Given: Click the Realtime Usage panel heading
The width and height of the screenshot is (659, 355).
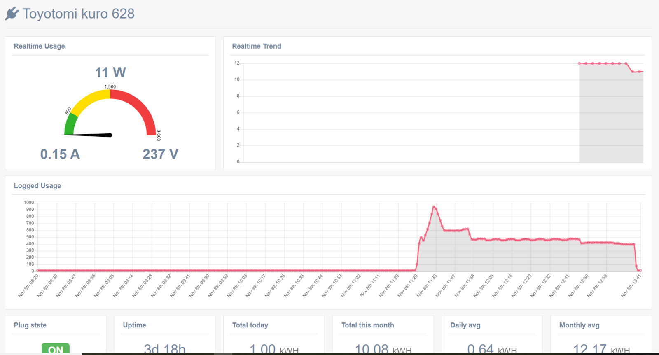Looking at the screenshot, I should 39,46.
